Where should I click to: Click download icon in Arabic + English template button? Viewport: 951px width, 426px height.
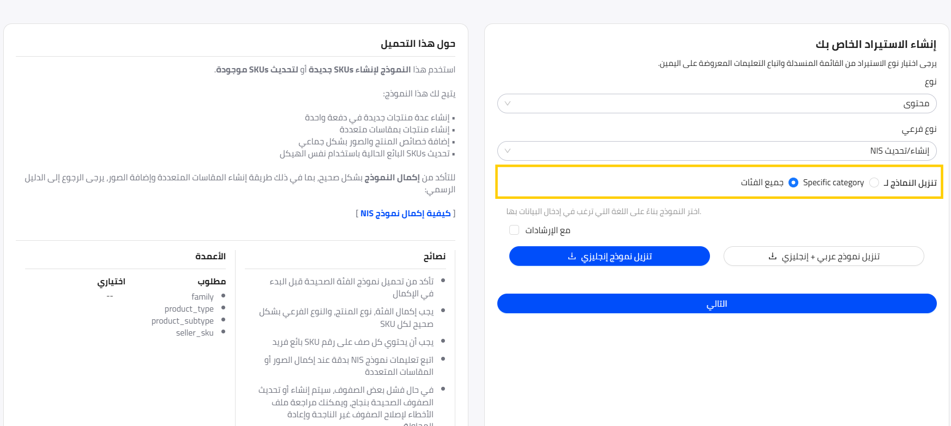pyautogui.click(x=772, y=256)
